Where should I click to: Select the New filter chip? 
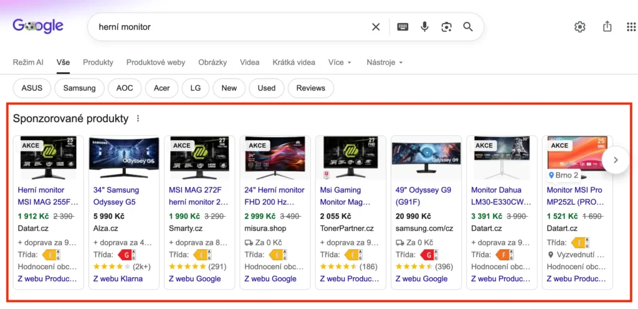click(x=229, y=88)
